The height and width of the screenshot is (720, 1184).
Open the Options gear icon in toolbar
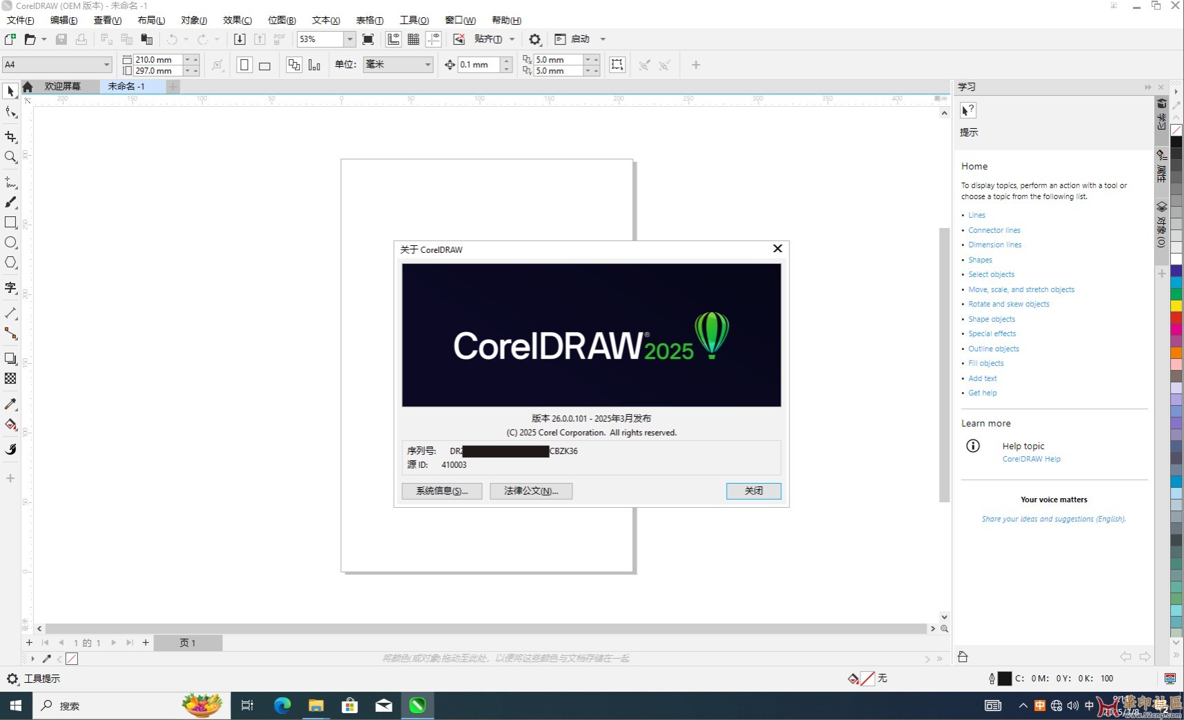(x=534, y=39)
